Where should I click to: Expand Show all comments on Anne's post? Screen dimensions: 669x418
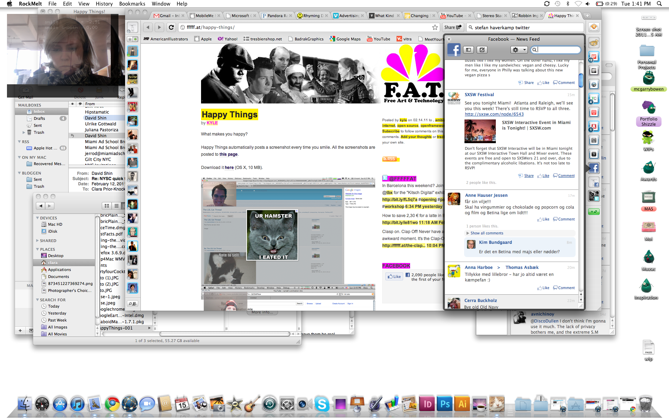(486, 233)
